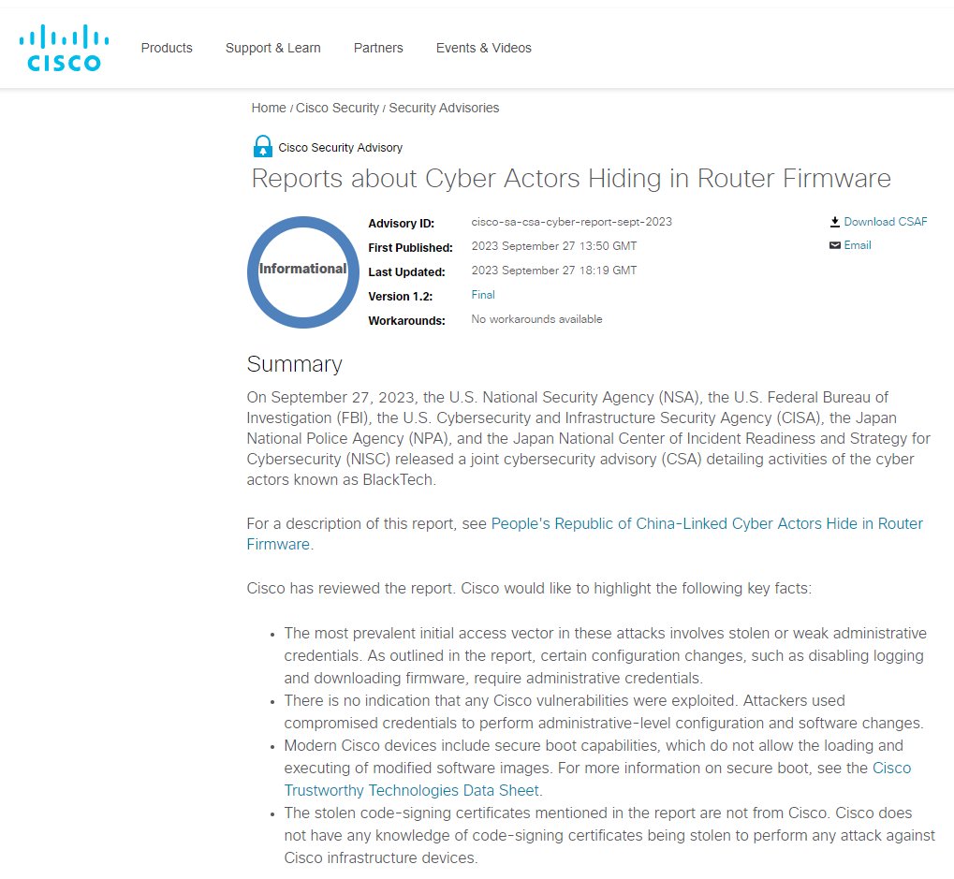The width and height of the screenshot is (954, 879).
Task: Go to Home breadcrumb link
Action: [269, 108]
